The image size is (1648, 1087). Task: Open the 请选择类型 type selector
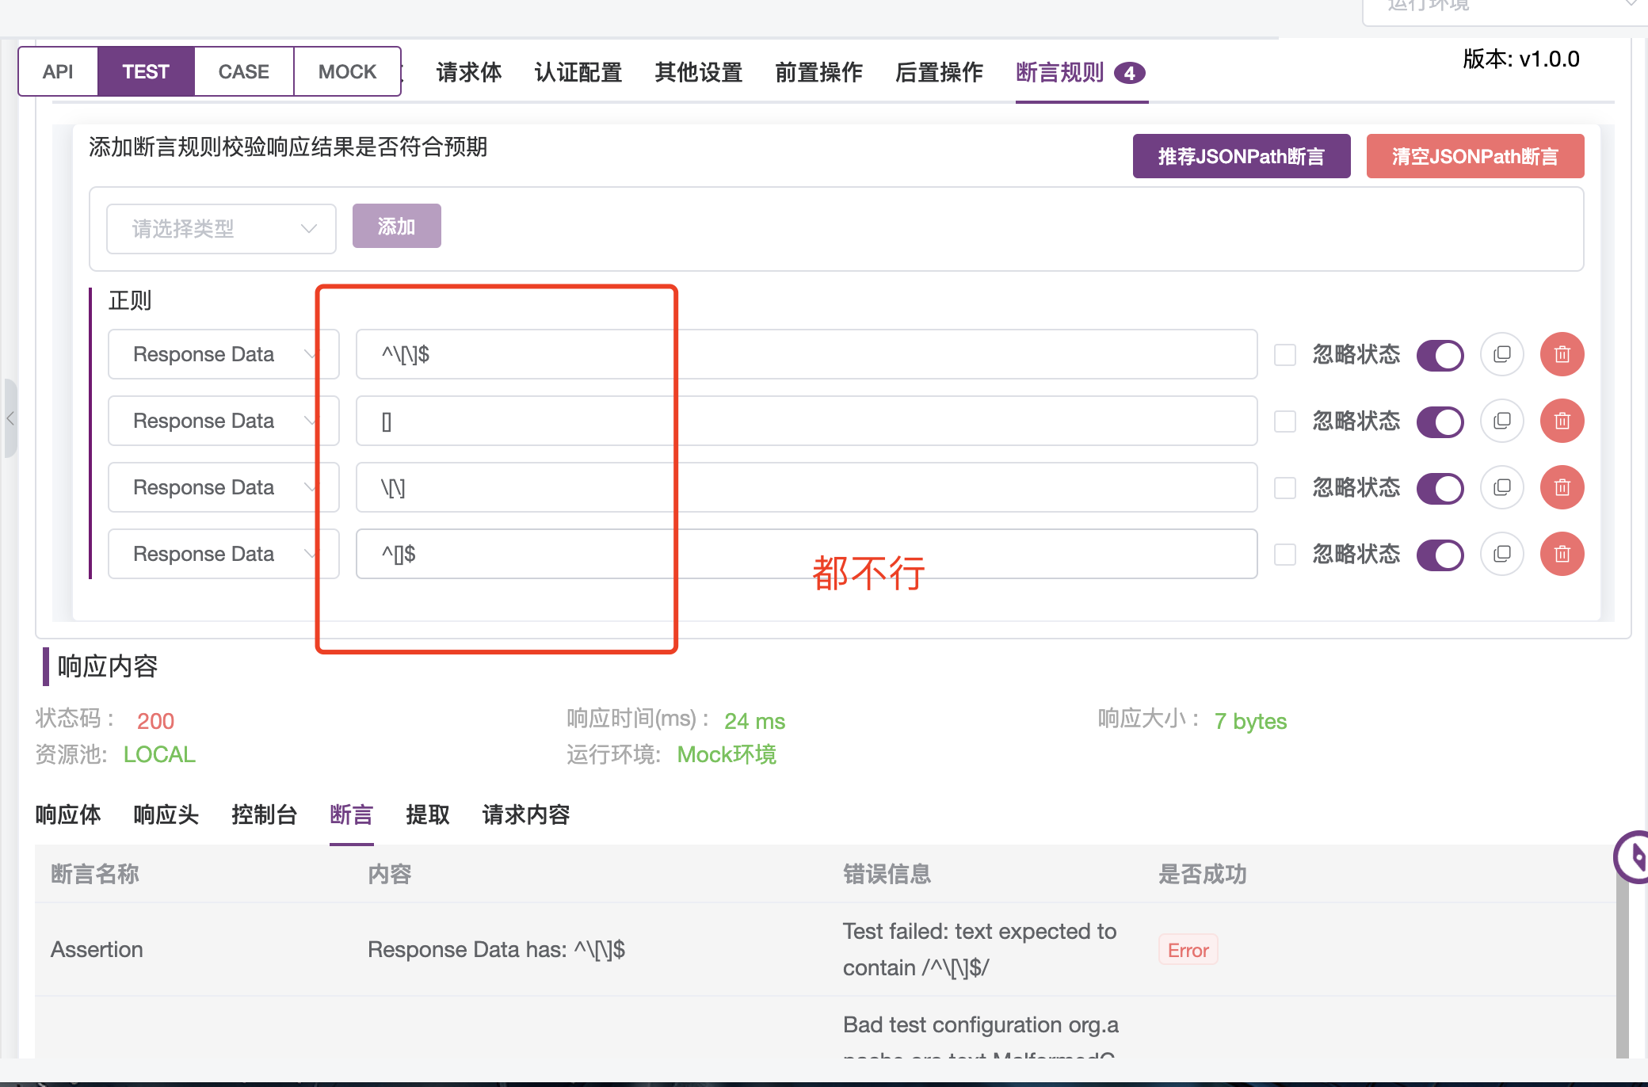[220, 228]
